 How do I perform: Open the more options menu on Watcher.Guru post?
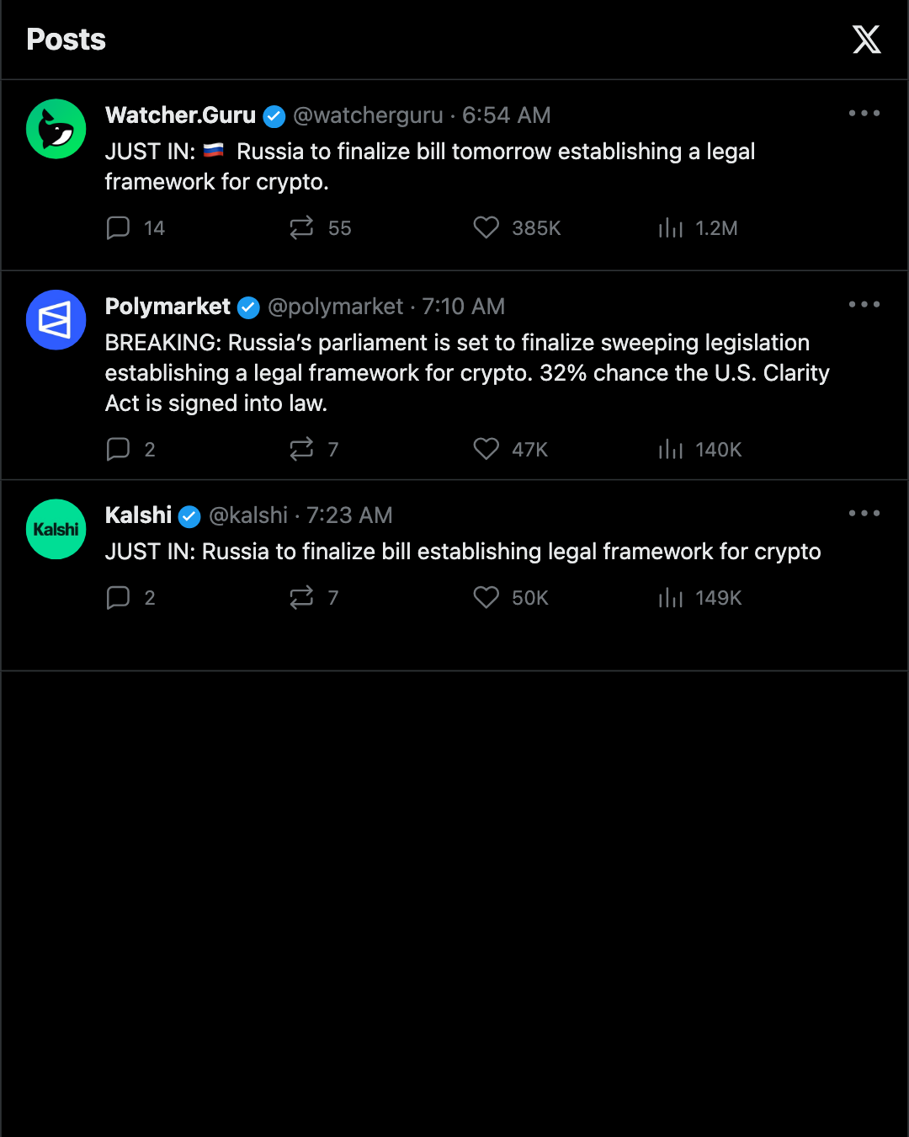tap(864, 113)
